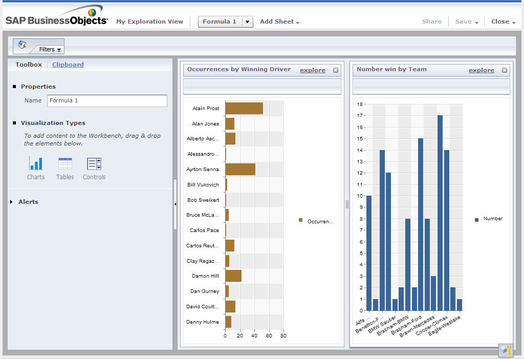Viewport: 524px width, 359px height.
Task: Expand the Alerts section
Action: tap(12, 202)
